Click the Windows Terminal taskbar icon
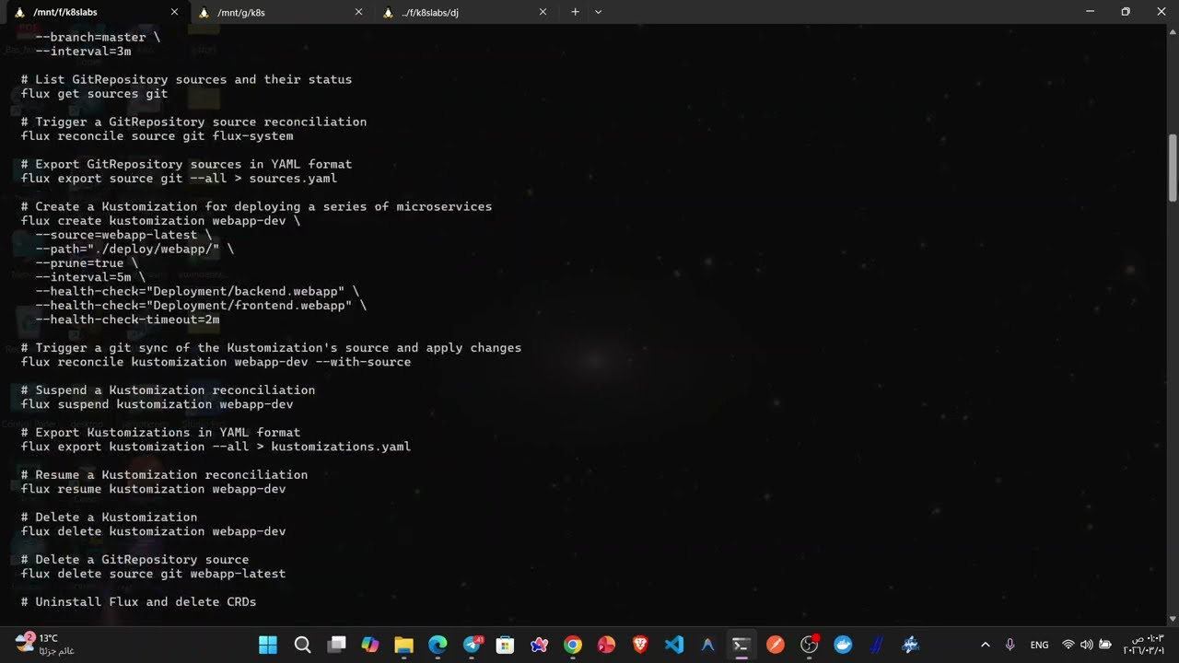This screenshot has width=1179, height=663. 741,645
